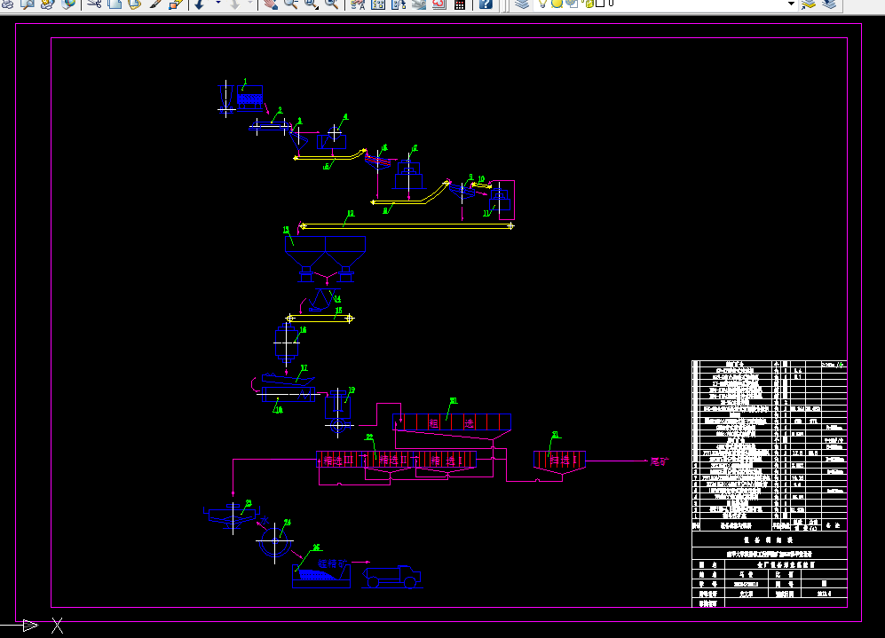Expand the Redo history dropdown arrow
This screenshot has height=638, width=885.
click(x=250, y=4)
